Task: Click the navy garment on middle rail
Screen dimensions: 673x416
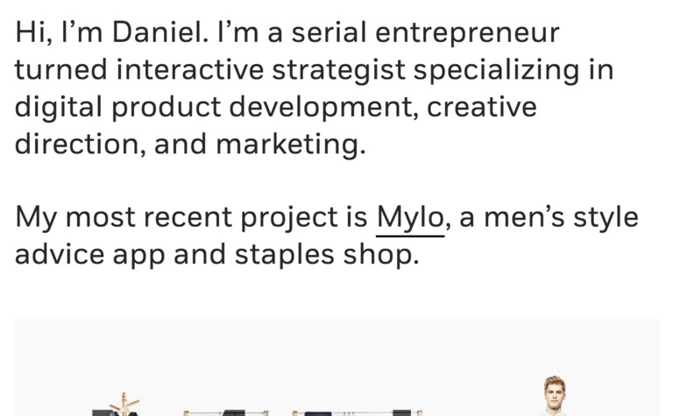Action: [x=317, y=414]
